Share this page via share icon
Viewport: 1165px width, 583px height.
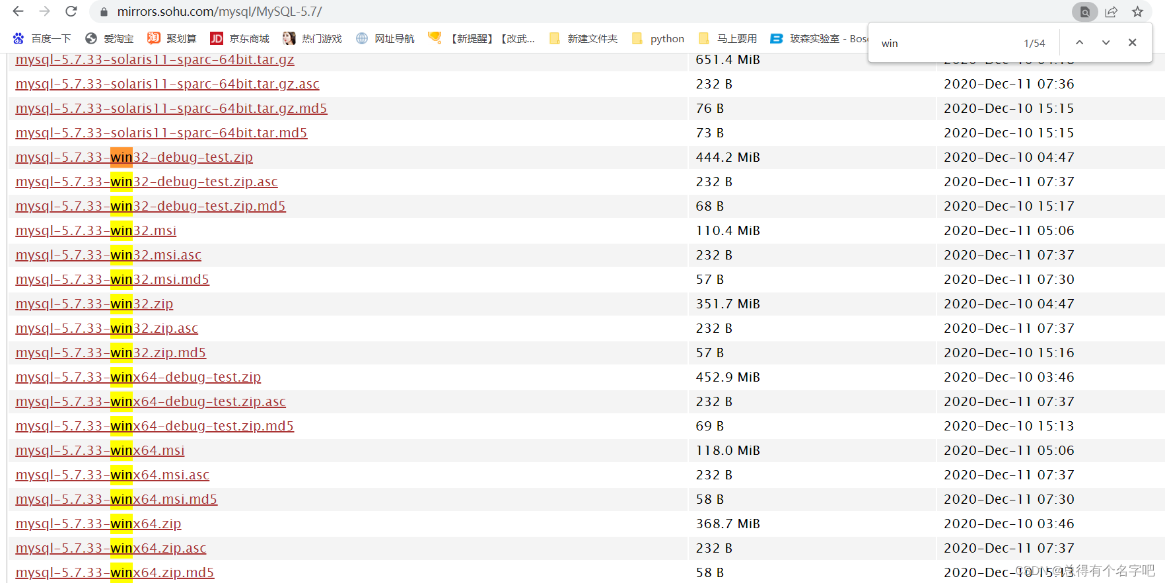tap(1112, 12)
